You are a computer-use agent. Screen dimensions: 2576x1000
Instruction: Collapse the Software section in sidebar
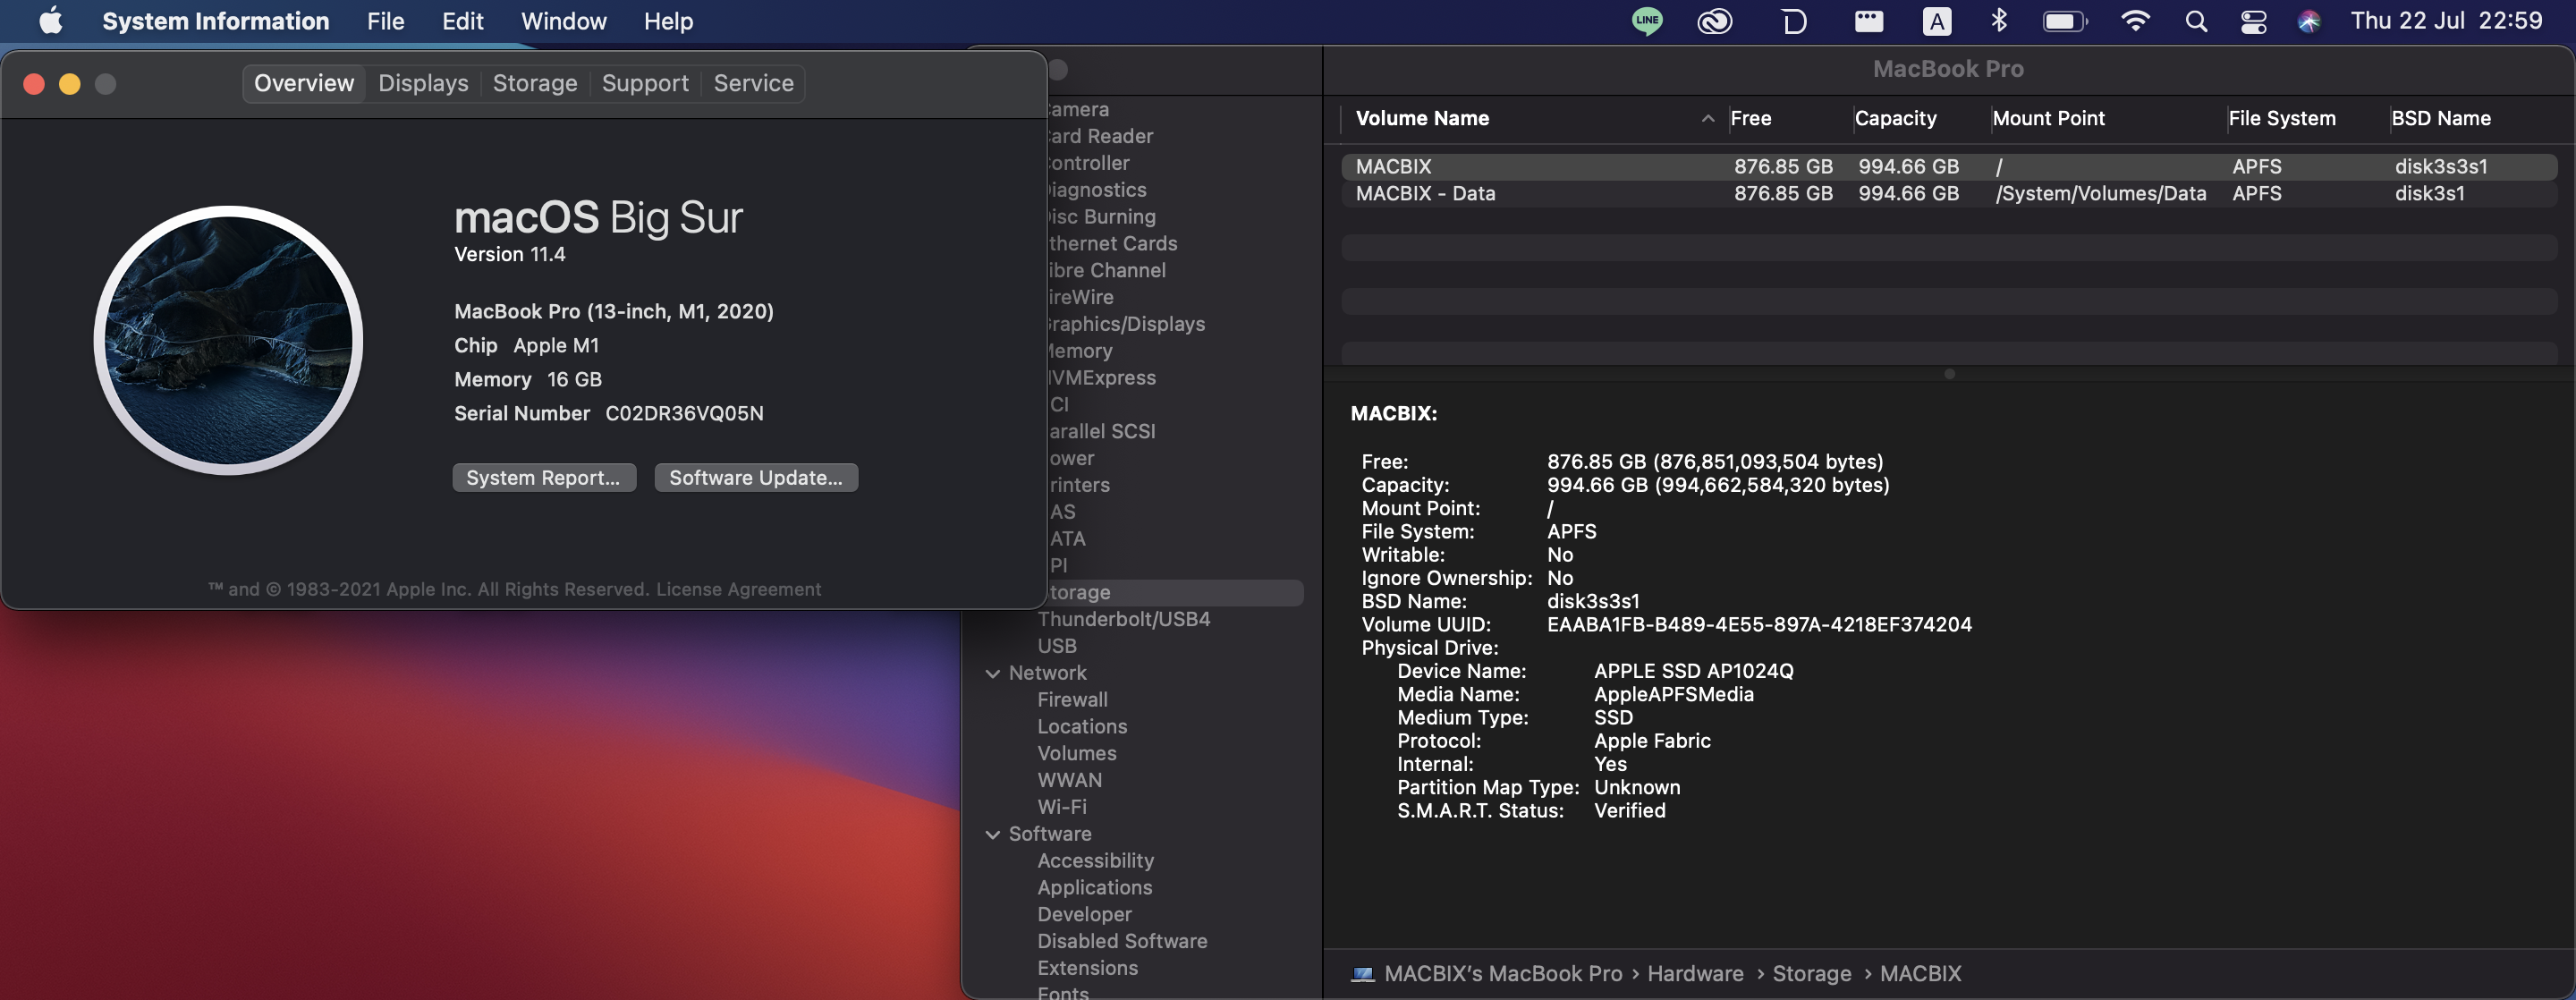tap(992, 834)
